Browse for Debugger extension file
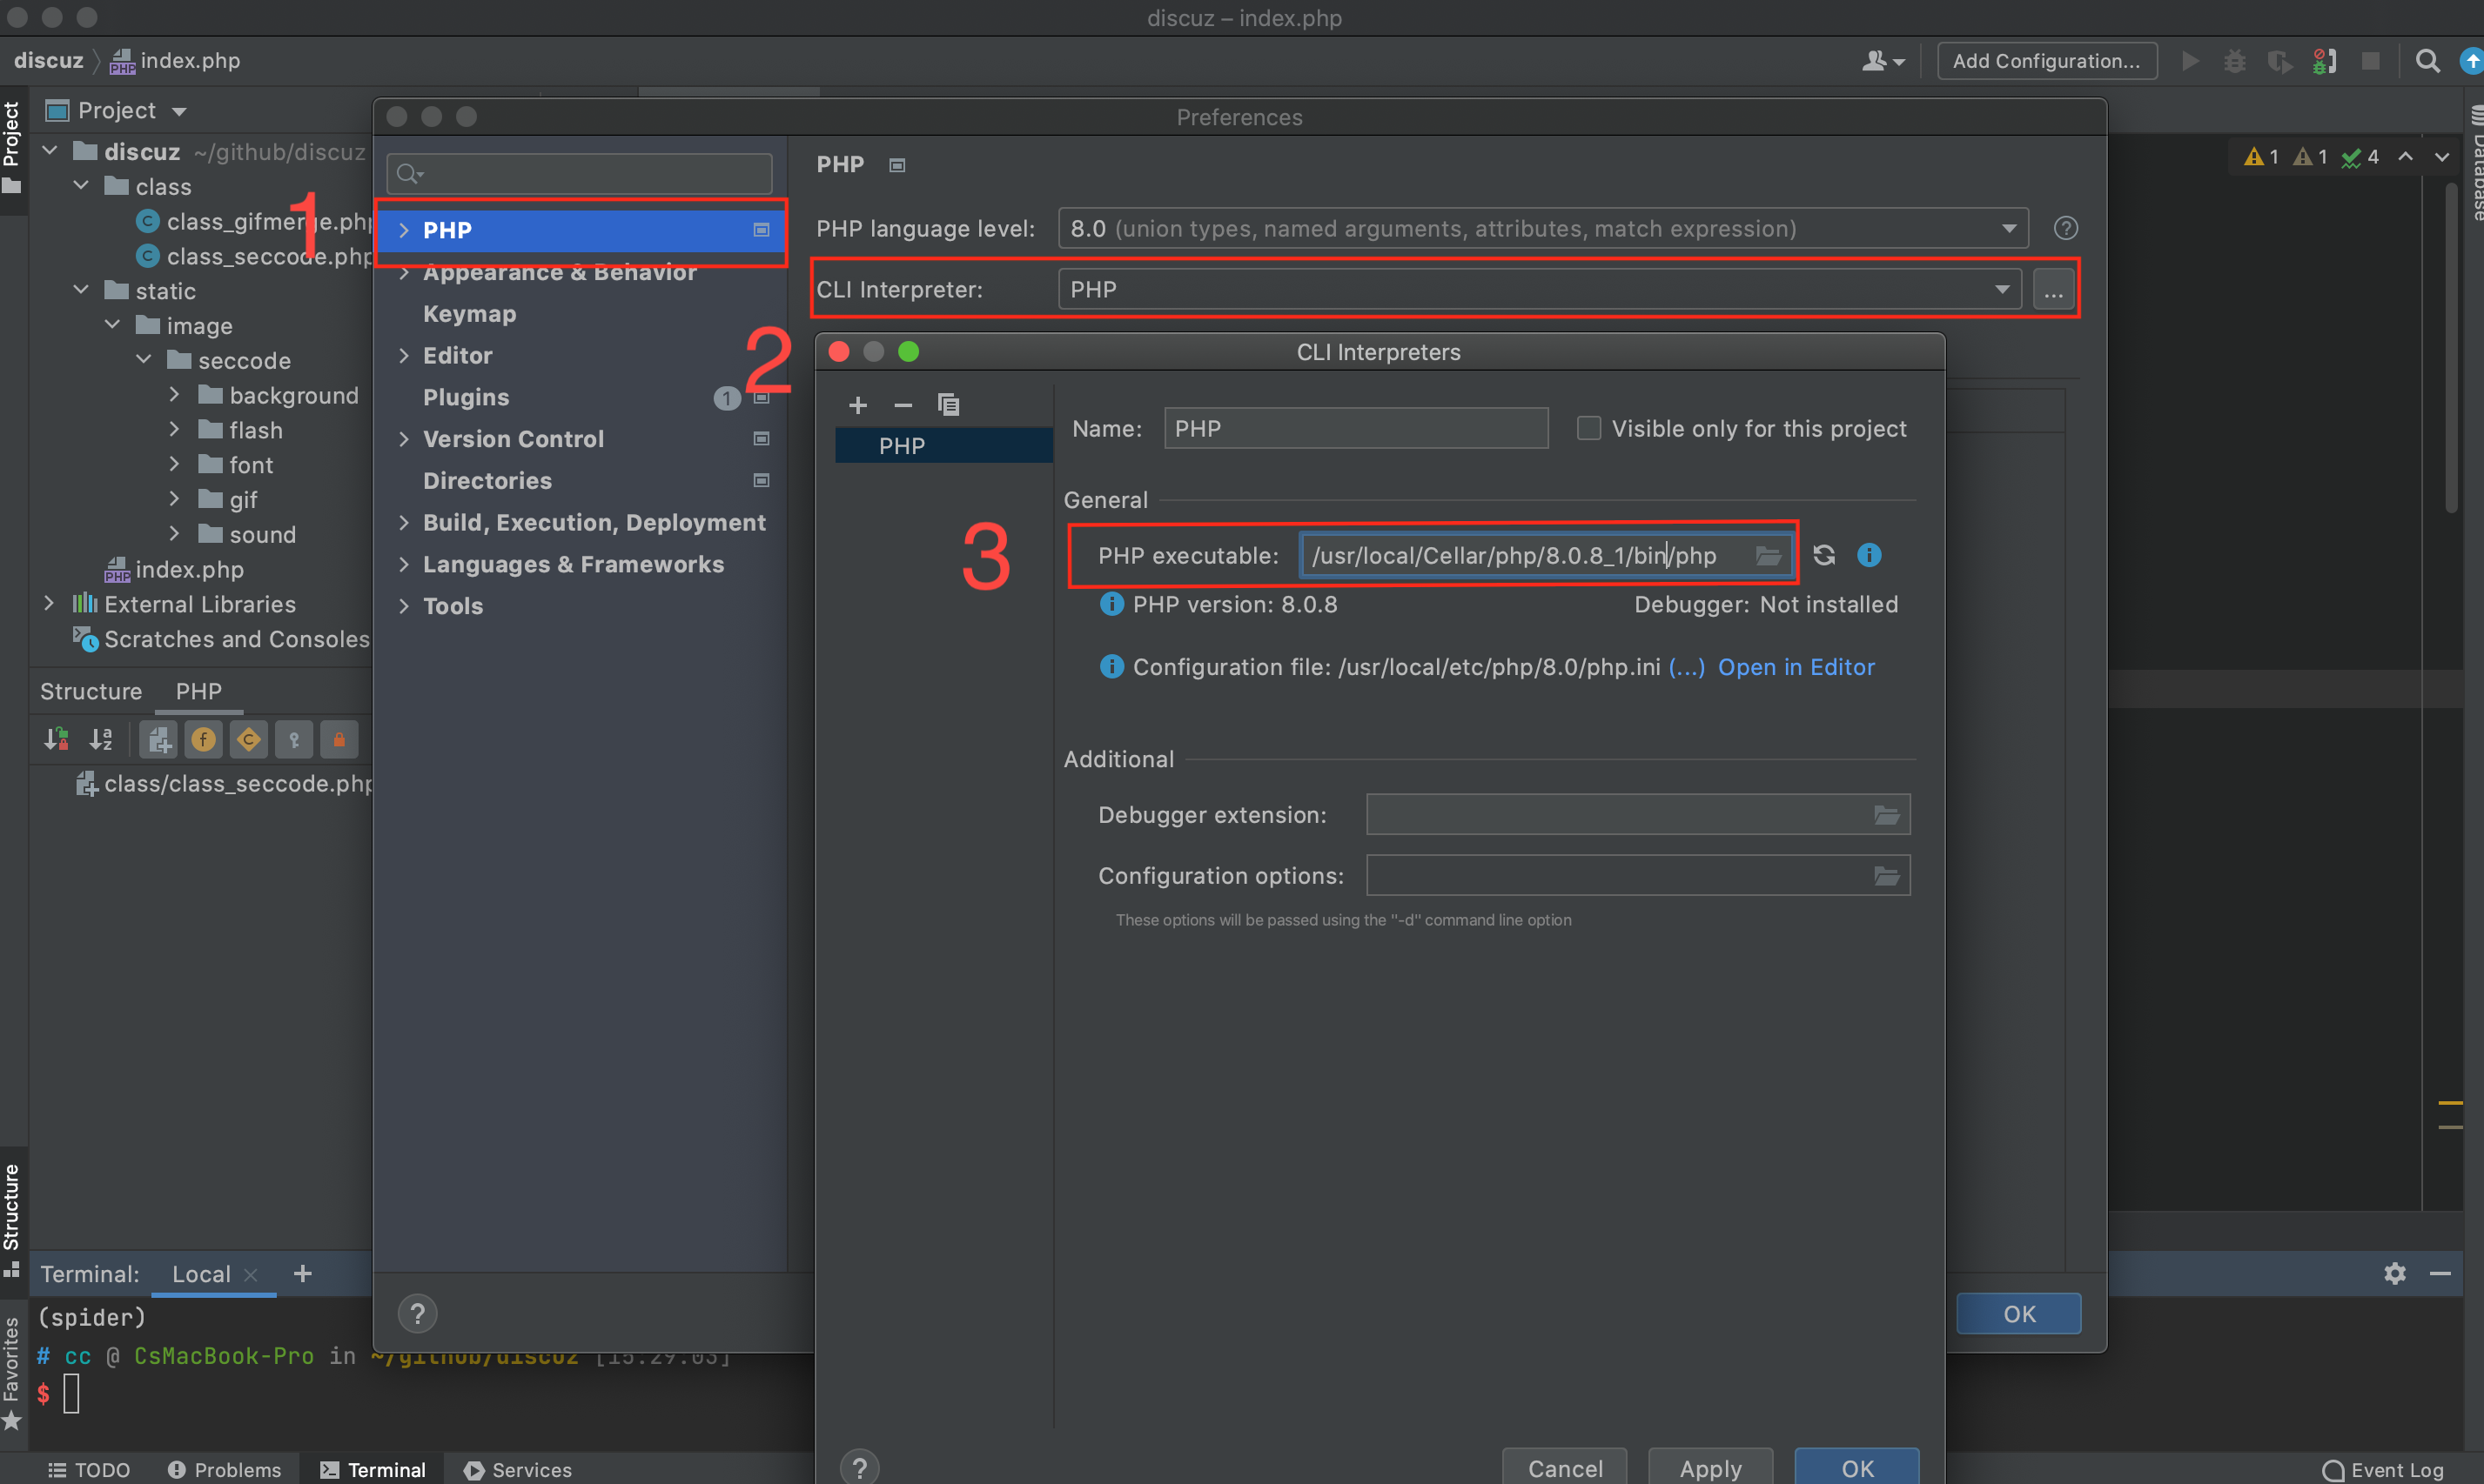The height and width of the screenshot is (1484, 2484). [x=1886, y=815]
